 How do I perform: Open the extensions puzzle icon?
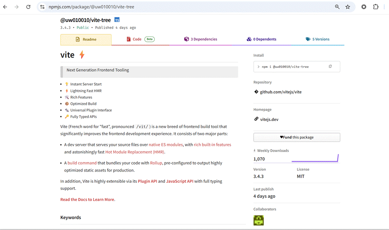[376, 7]
